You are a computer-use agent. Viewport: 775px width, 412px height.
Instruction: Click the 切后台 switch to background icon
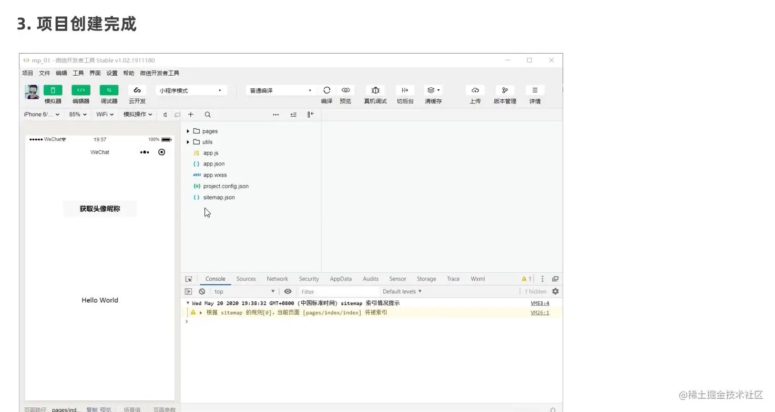pyautogui.click(x=405, y=90)
